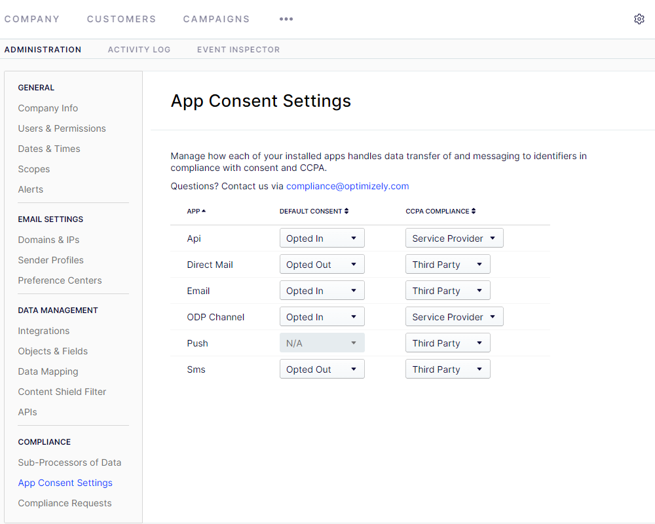Image resolution: width=655 pixels, height=524 pixels.
Task: Open the more options ellipsis menu
Action: 286,19
